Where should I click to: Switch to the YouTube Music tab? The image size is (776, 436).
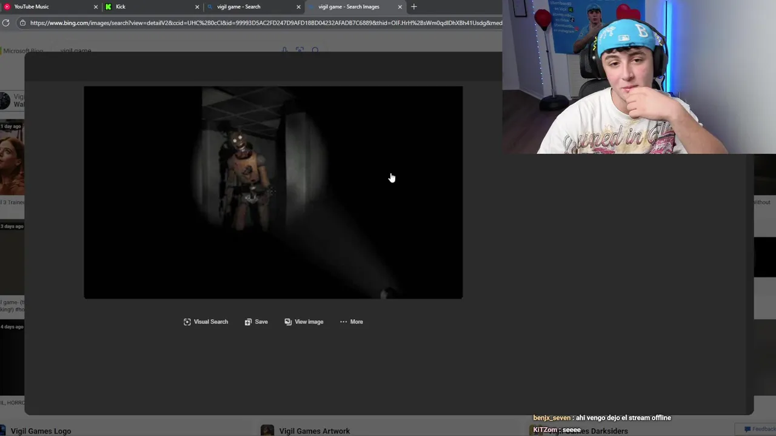(50, 7)
